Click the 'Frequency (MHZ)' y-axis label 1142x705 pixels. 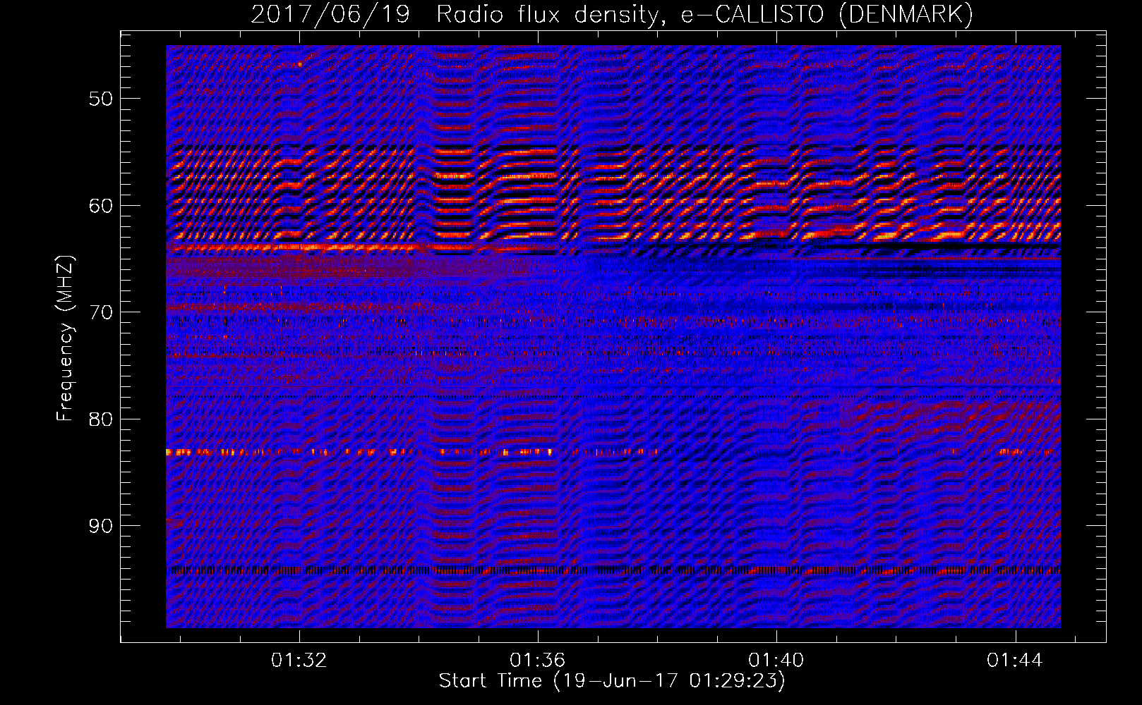(65, 338)
